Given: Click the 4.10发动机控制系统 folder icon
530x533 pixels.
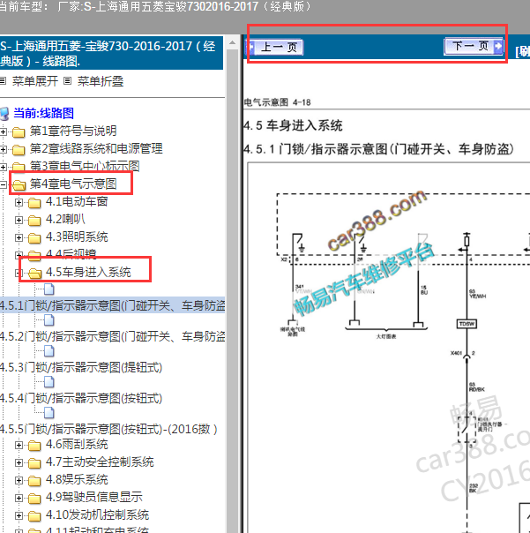Looking at the screenshot, I should [34, 516].
